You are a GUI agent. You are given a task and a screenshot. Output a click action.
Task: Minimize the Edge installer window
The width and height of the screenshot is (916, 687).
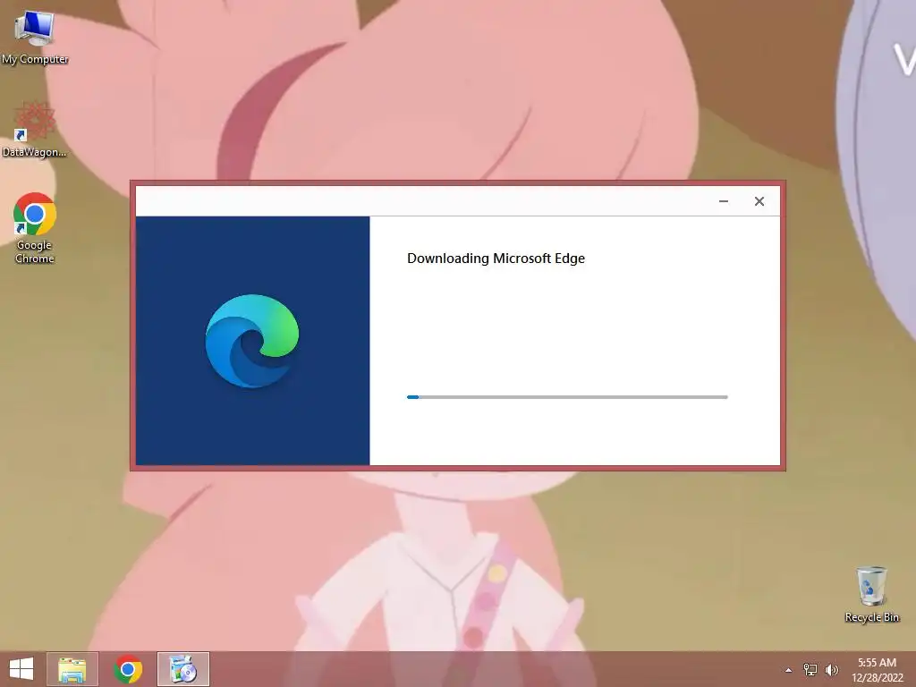tap(723, 201)
